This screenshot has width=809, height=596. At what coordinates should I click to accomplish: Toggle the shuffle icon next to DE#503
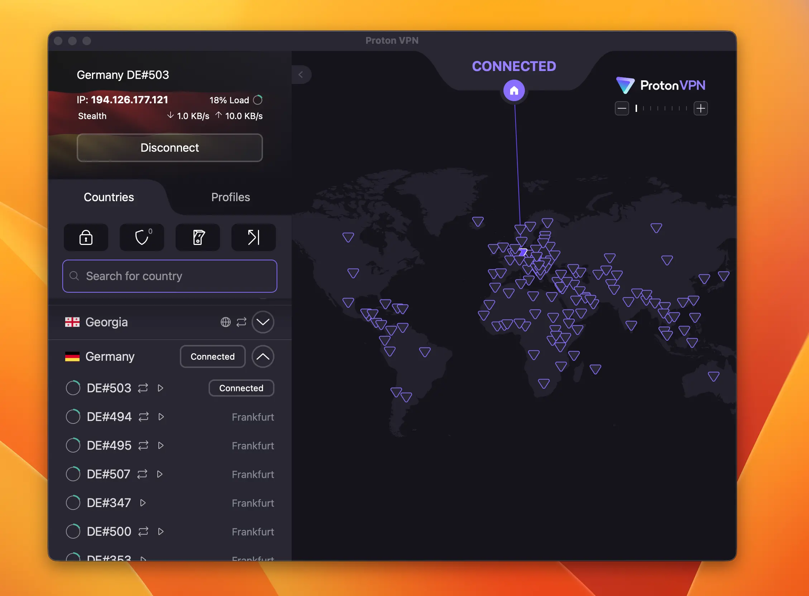click(143, 388)
